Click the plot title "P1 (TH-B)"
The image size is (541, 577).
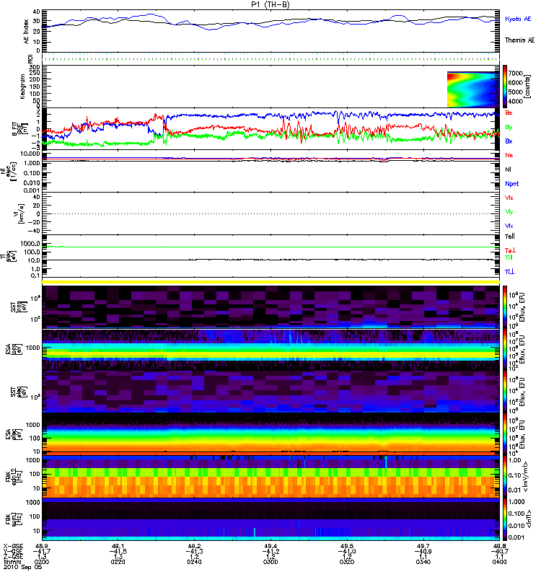click(270, 4)
